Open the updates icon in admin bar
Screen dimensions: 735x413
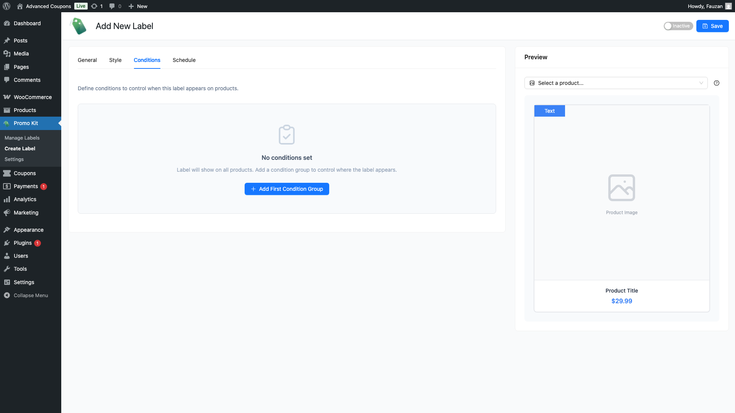94,6
